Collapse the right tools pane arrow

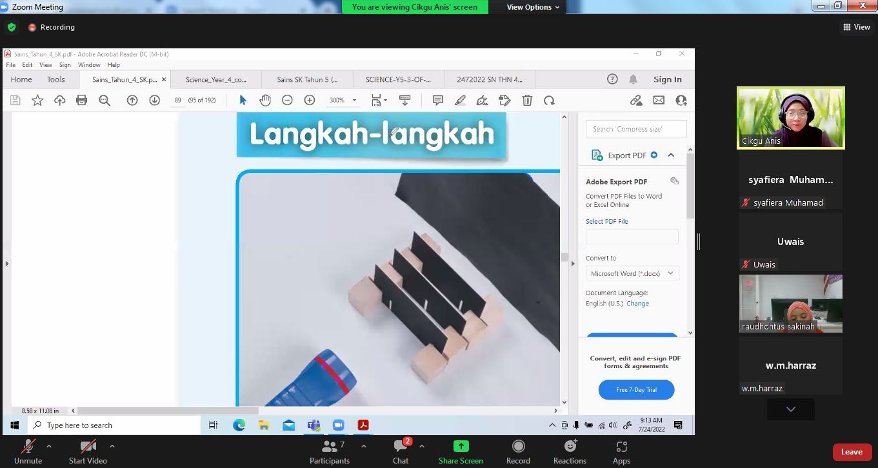tap(573, 263)
